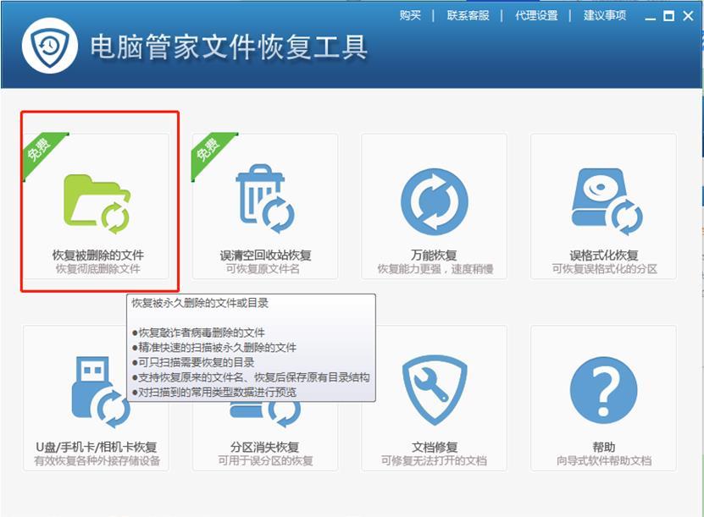Click the shield logo in the title bar

50,46
